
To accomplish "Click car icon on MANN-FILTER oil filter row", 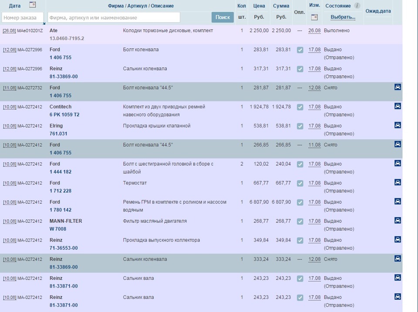I will coord(398,221).
